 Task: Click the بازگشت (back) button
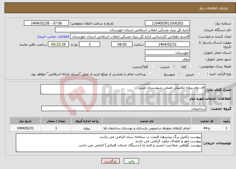[x=111, y=161]
